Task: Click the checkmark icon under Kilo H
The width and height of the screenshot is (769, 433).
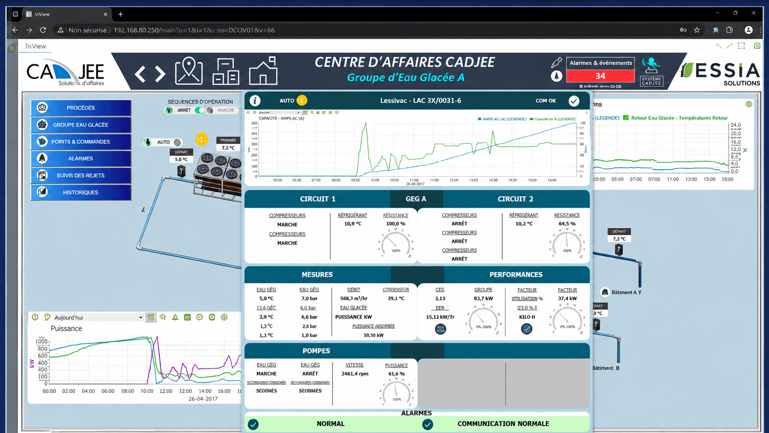Action: point(527,329)
